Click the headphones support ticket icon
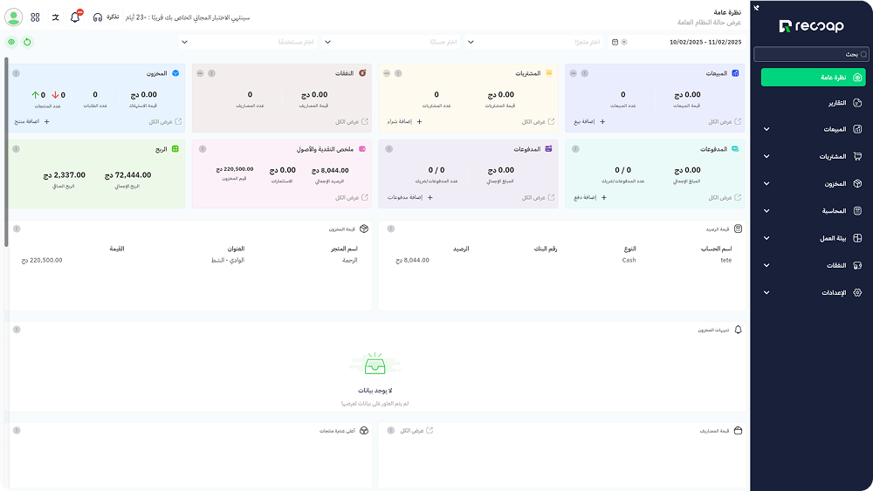This screenshot has height=491, width=873. click(x=98, y=17)
